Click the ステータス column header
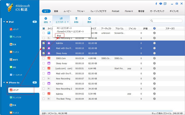Viewport: 185px width, 115px height. point(170,29)
